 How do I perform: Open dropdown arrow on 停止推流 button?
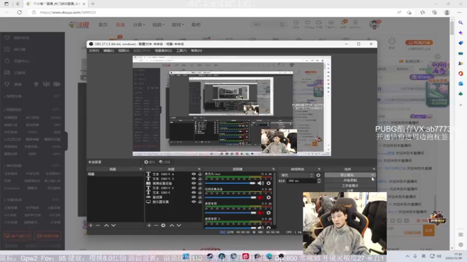[372, 175]
